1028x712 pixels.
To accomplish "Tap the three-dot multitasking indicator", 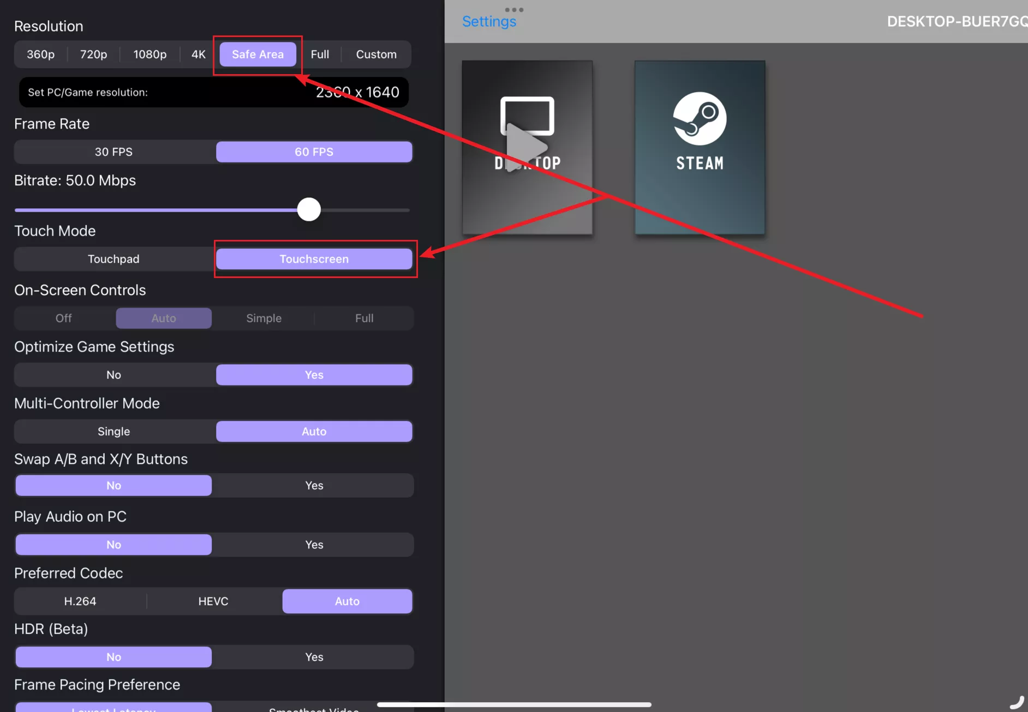I will tap(514, 9).
